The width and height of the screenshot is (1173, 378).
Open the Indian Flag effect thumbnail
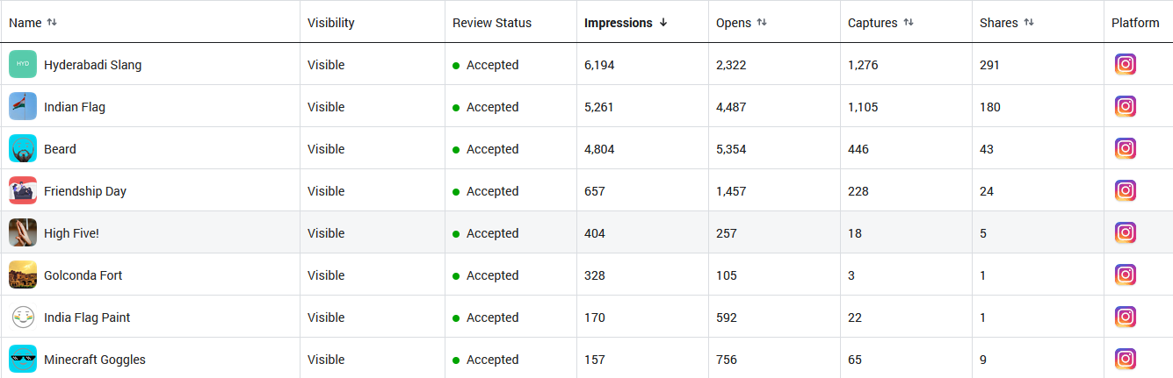23,106
